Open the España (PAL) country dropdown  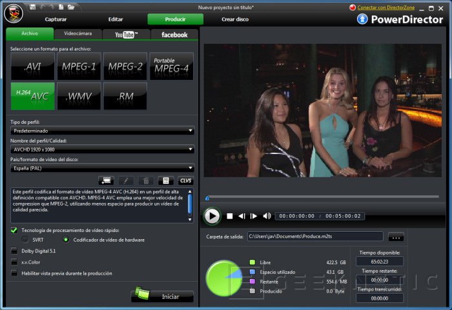point(102,168)
